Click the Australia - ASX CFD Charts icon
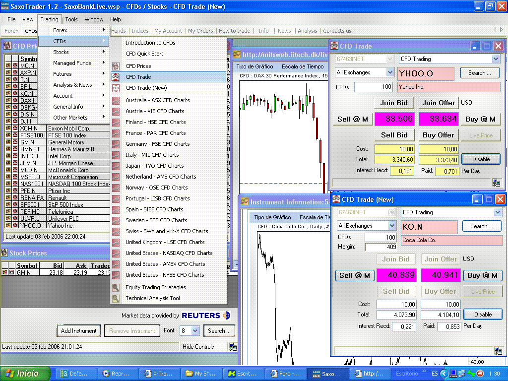The width and height of the screenshot is (508, 381). 116,100
